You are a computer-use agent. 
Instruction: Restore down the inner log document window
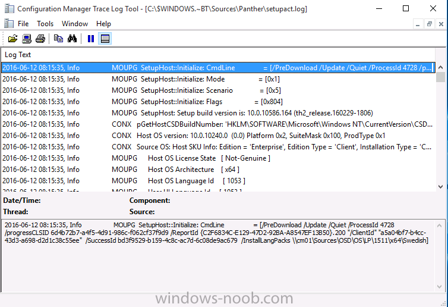click(429, 24)
